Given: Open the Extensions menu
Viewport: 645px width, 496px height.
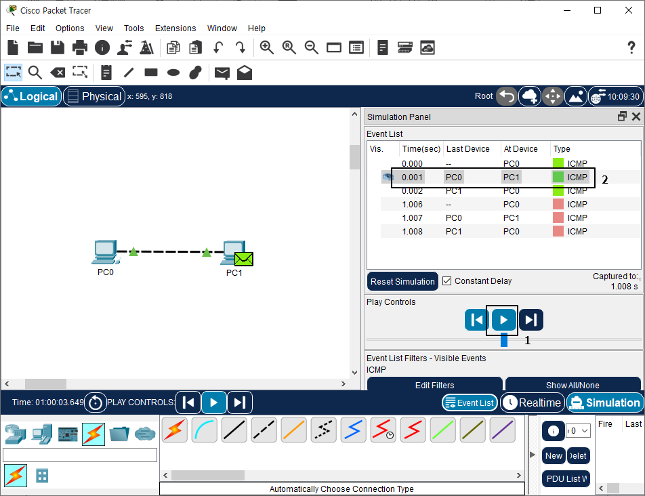Looking at the screenshot, I should [175, 28].
